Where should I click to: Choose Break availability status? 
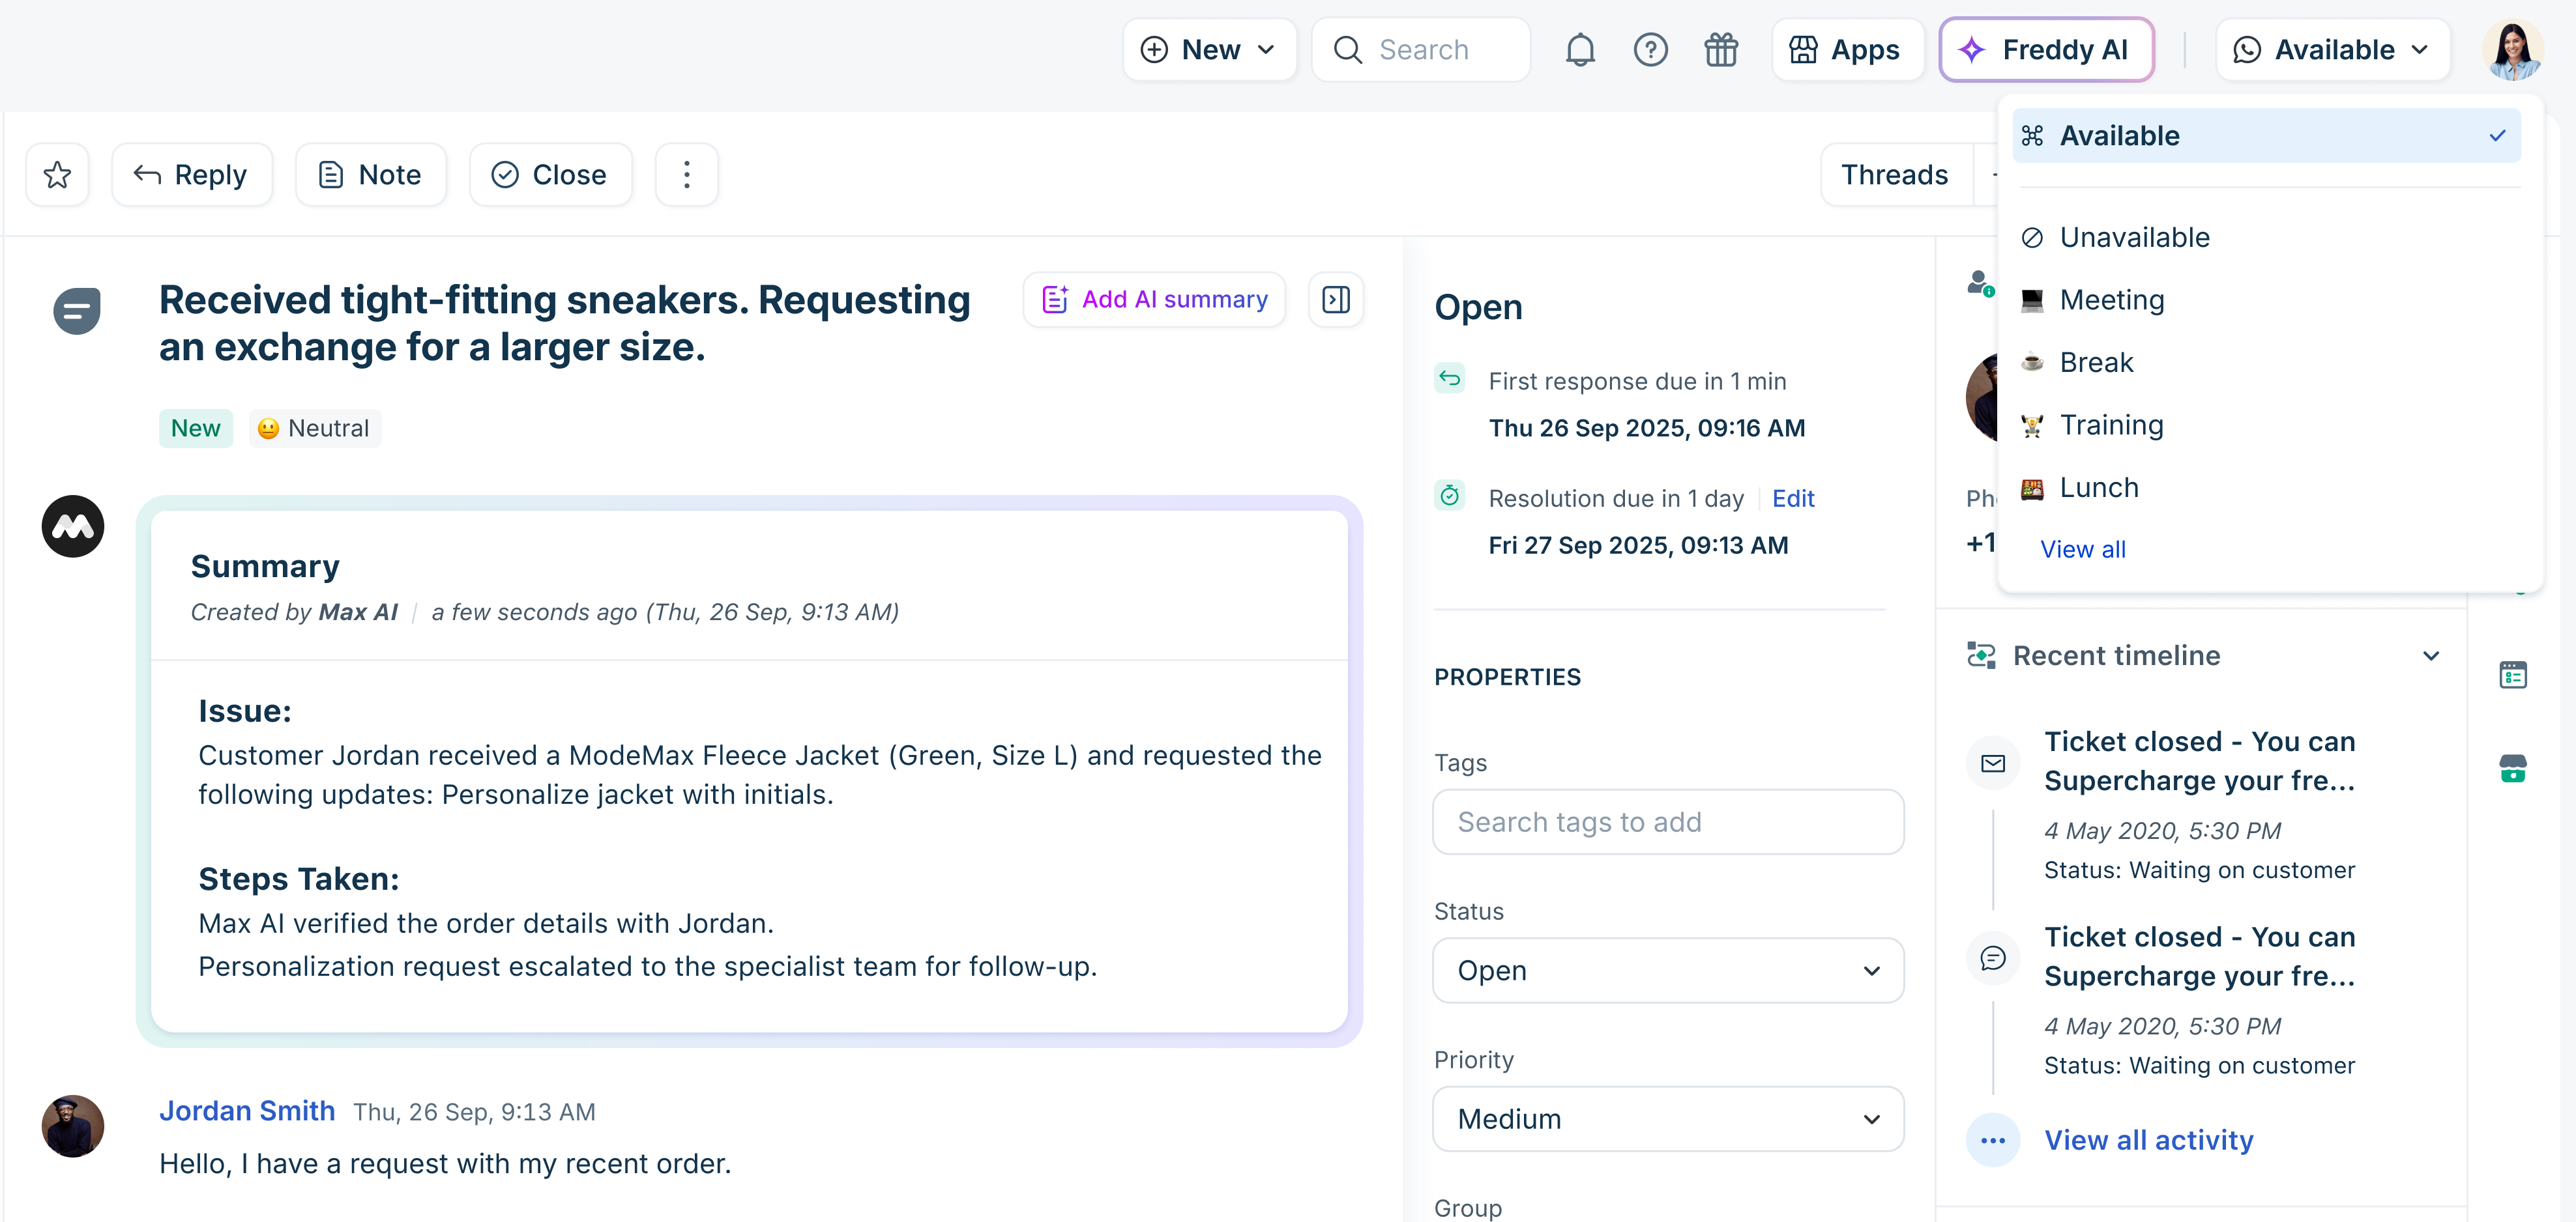[2096, 363]
